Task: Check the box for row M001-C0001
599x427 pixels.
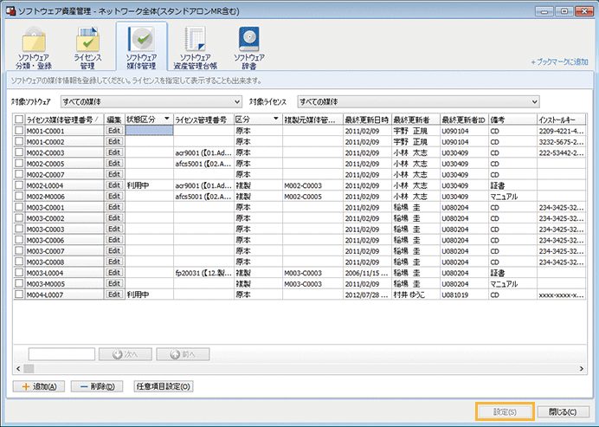Action: coord(19,131)
